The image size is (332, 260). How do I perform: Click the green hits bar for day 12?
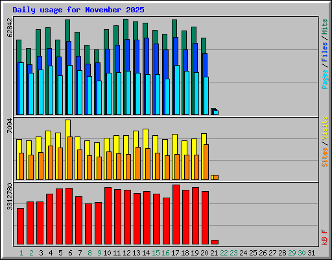pos(126,29)
